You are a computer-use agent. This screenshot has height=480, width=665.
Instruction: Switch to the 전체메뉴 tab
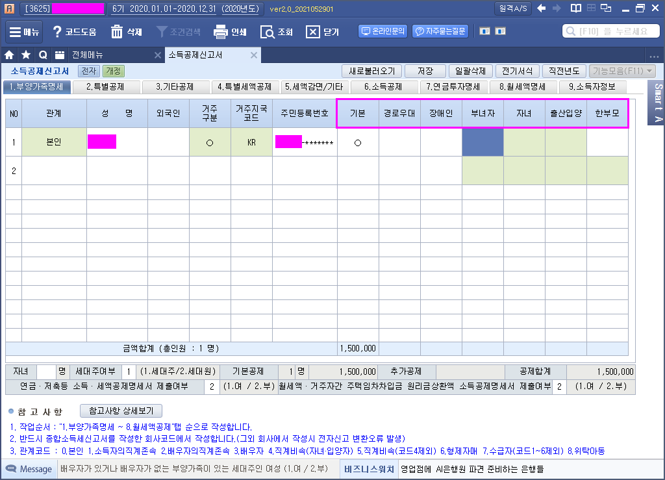pos(88,55)
